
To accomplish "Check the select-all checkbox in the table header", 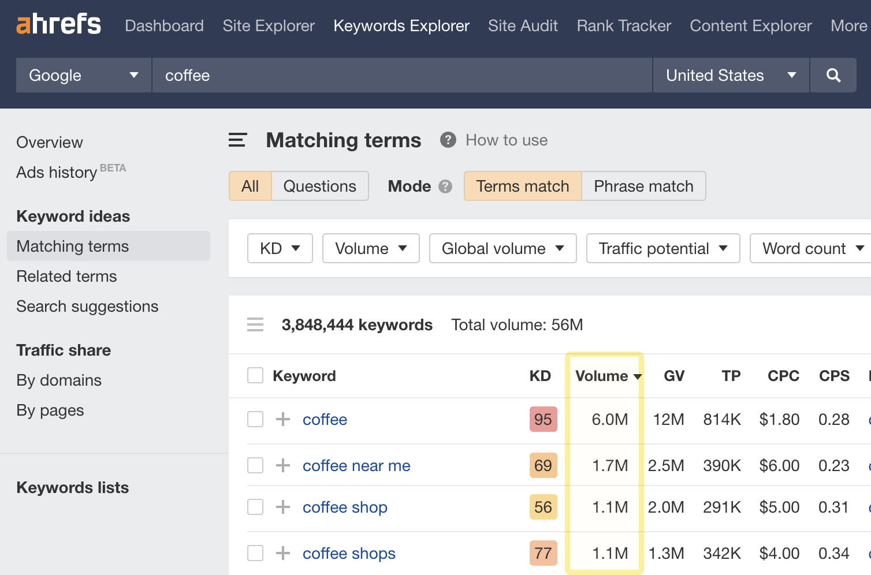I will (255, 375).
